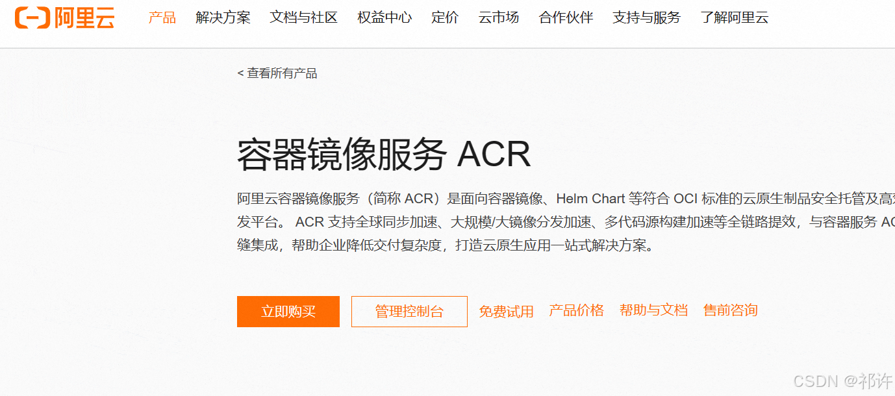Open 云市场 in top navigation

[x=499, y=18]
